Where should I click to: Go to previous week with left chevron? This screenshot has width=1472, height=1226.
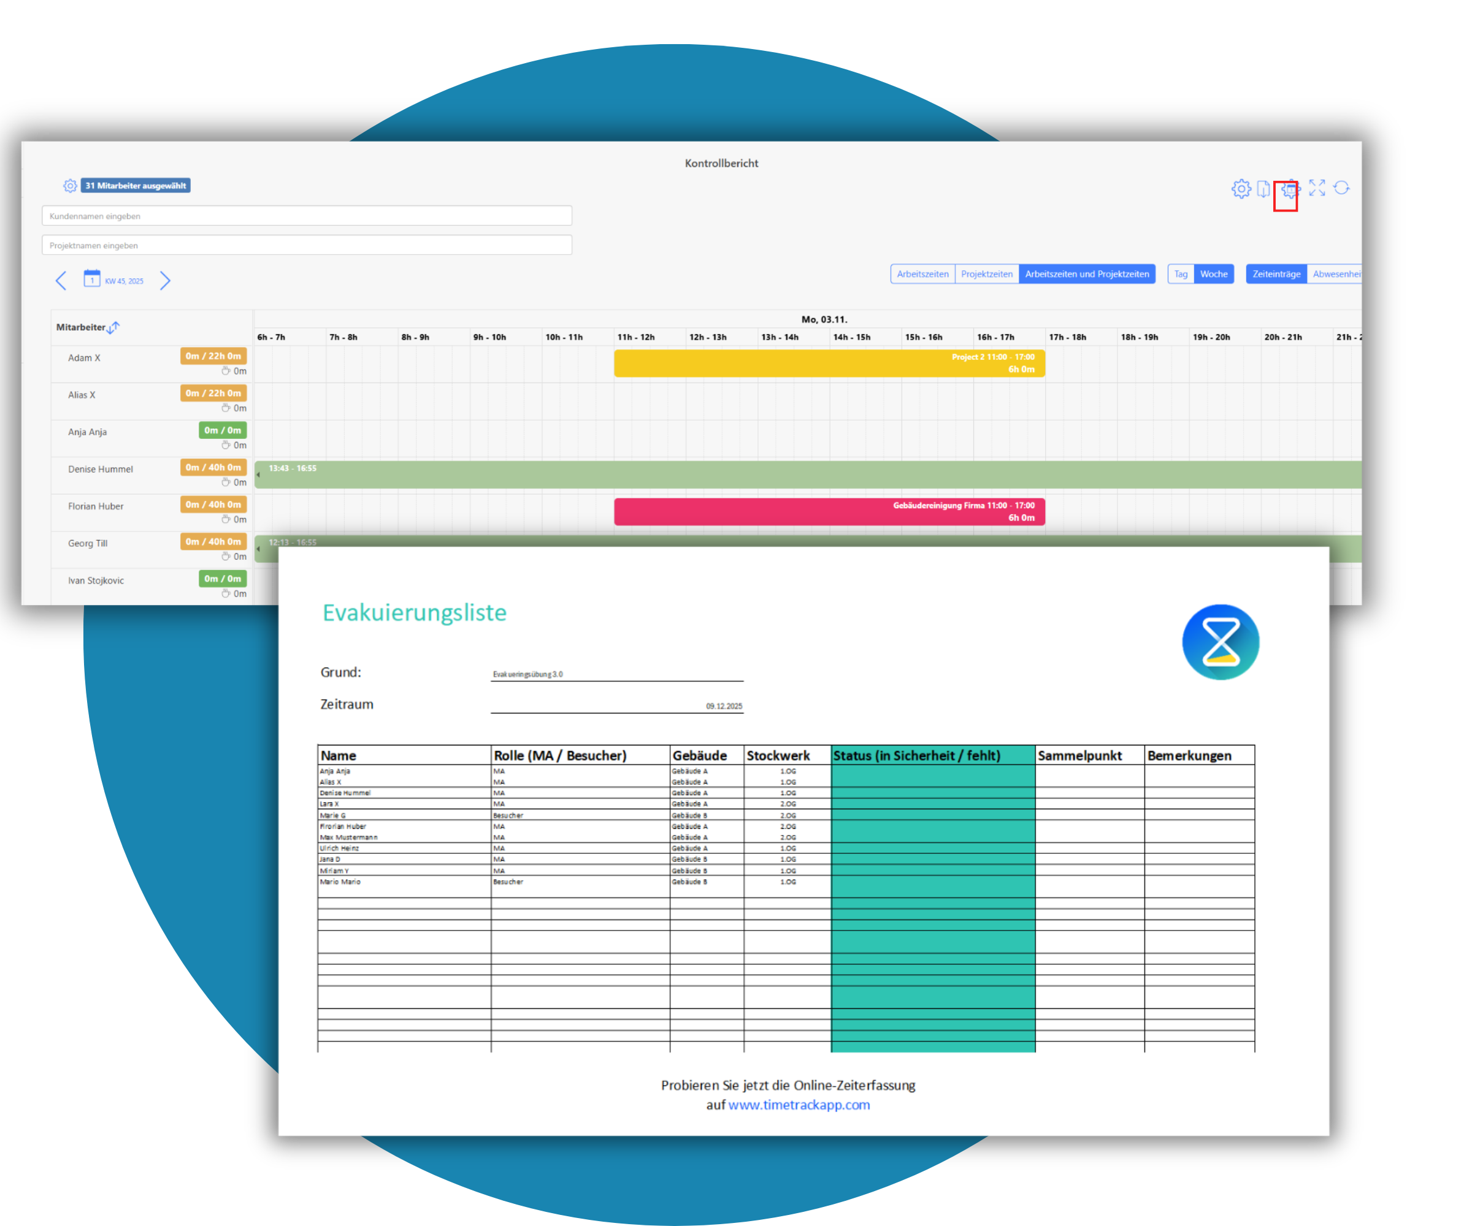pyautogui.click(x=61, y=280)
